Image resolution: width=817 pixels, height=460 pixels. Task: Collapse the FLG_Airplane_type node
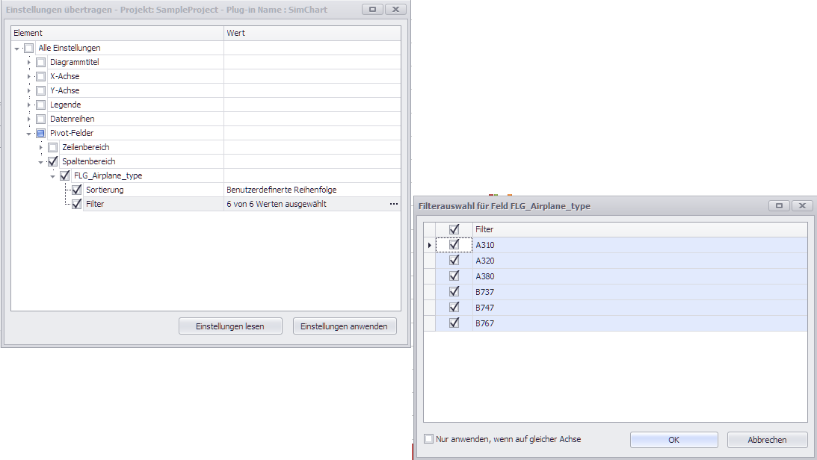[53, 176]
